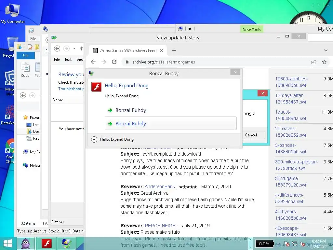The height and width of the screenshot is (250, 333).
Task: Launch the Malware Hunter desktop shortcut
Action: (9, 83)
